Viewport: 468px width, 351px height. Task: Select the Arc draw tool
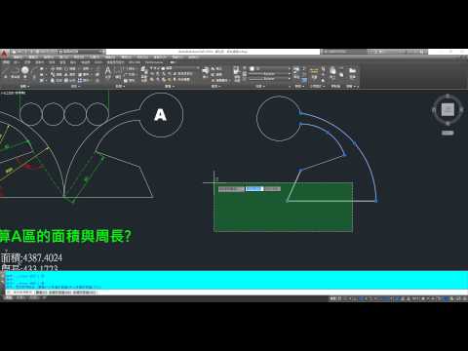(34, 72)
